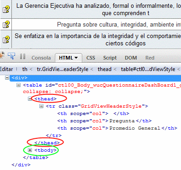The width and height of the screenshot is (181, 170).
Task: Click the Firebug pause (break on) icon
Action: coord(23,56)
